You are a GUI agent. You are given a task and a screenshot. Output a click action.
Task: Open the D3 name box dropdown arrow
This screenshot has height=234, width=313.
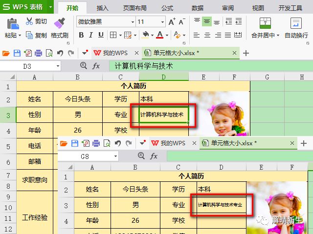pos(58,66)
